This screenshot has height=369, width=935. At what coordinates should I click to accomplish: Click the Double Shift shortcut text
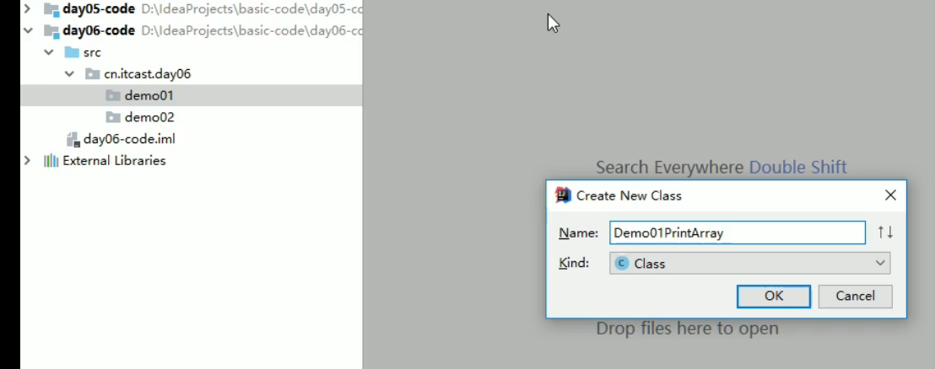tap(797, 168)
